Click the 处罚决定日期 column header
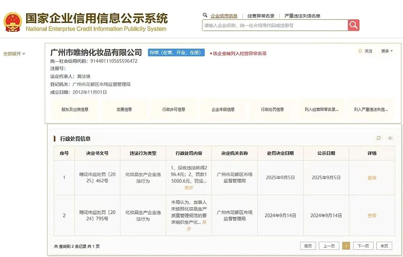Screen dimensions: 403x257 click(280, 153)
